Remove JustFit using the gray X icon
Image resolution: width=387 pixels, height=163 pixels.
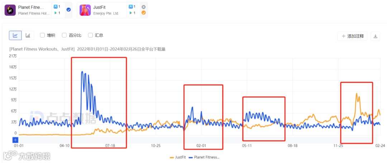(x=144, y=7)
